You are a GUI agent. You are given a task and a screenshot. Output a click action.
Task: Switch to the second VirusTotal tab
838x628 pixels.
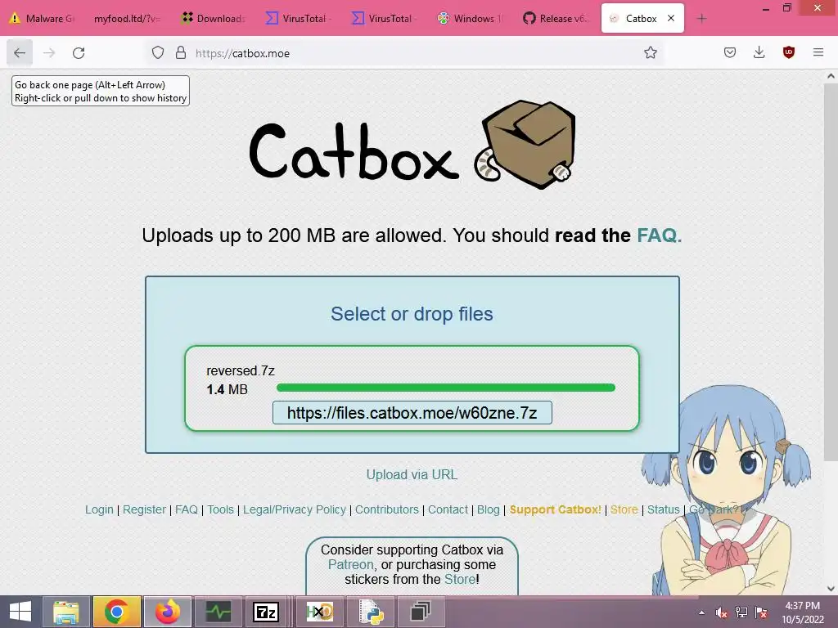click(384, 19)
